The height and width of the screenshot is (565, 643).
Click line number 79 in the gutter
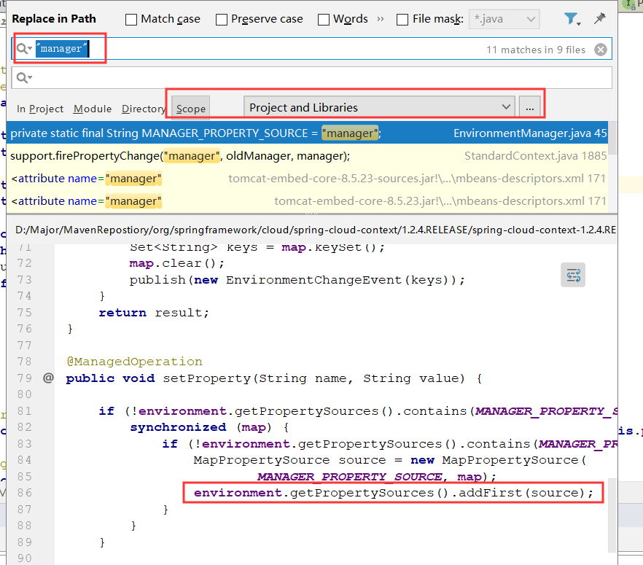coord(25,378)
